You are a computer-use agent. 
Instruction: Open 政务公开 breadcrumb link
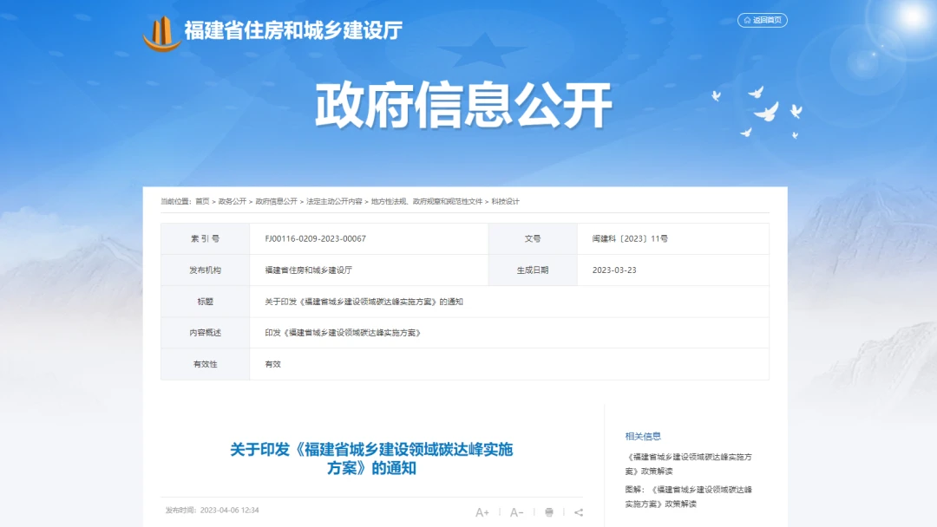coord(233,201)
